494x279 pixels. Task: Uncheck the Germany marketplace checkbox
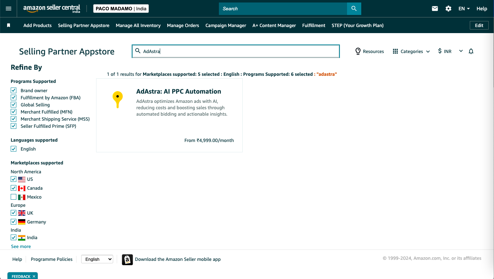pyautogui.click(x=14, y=222)
